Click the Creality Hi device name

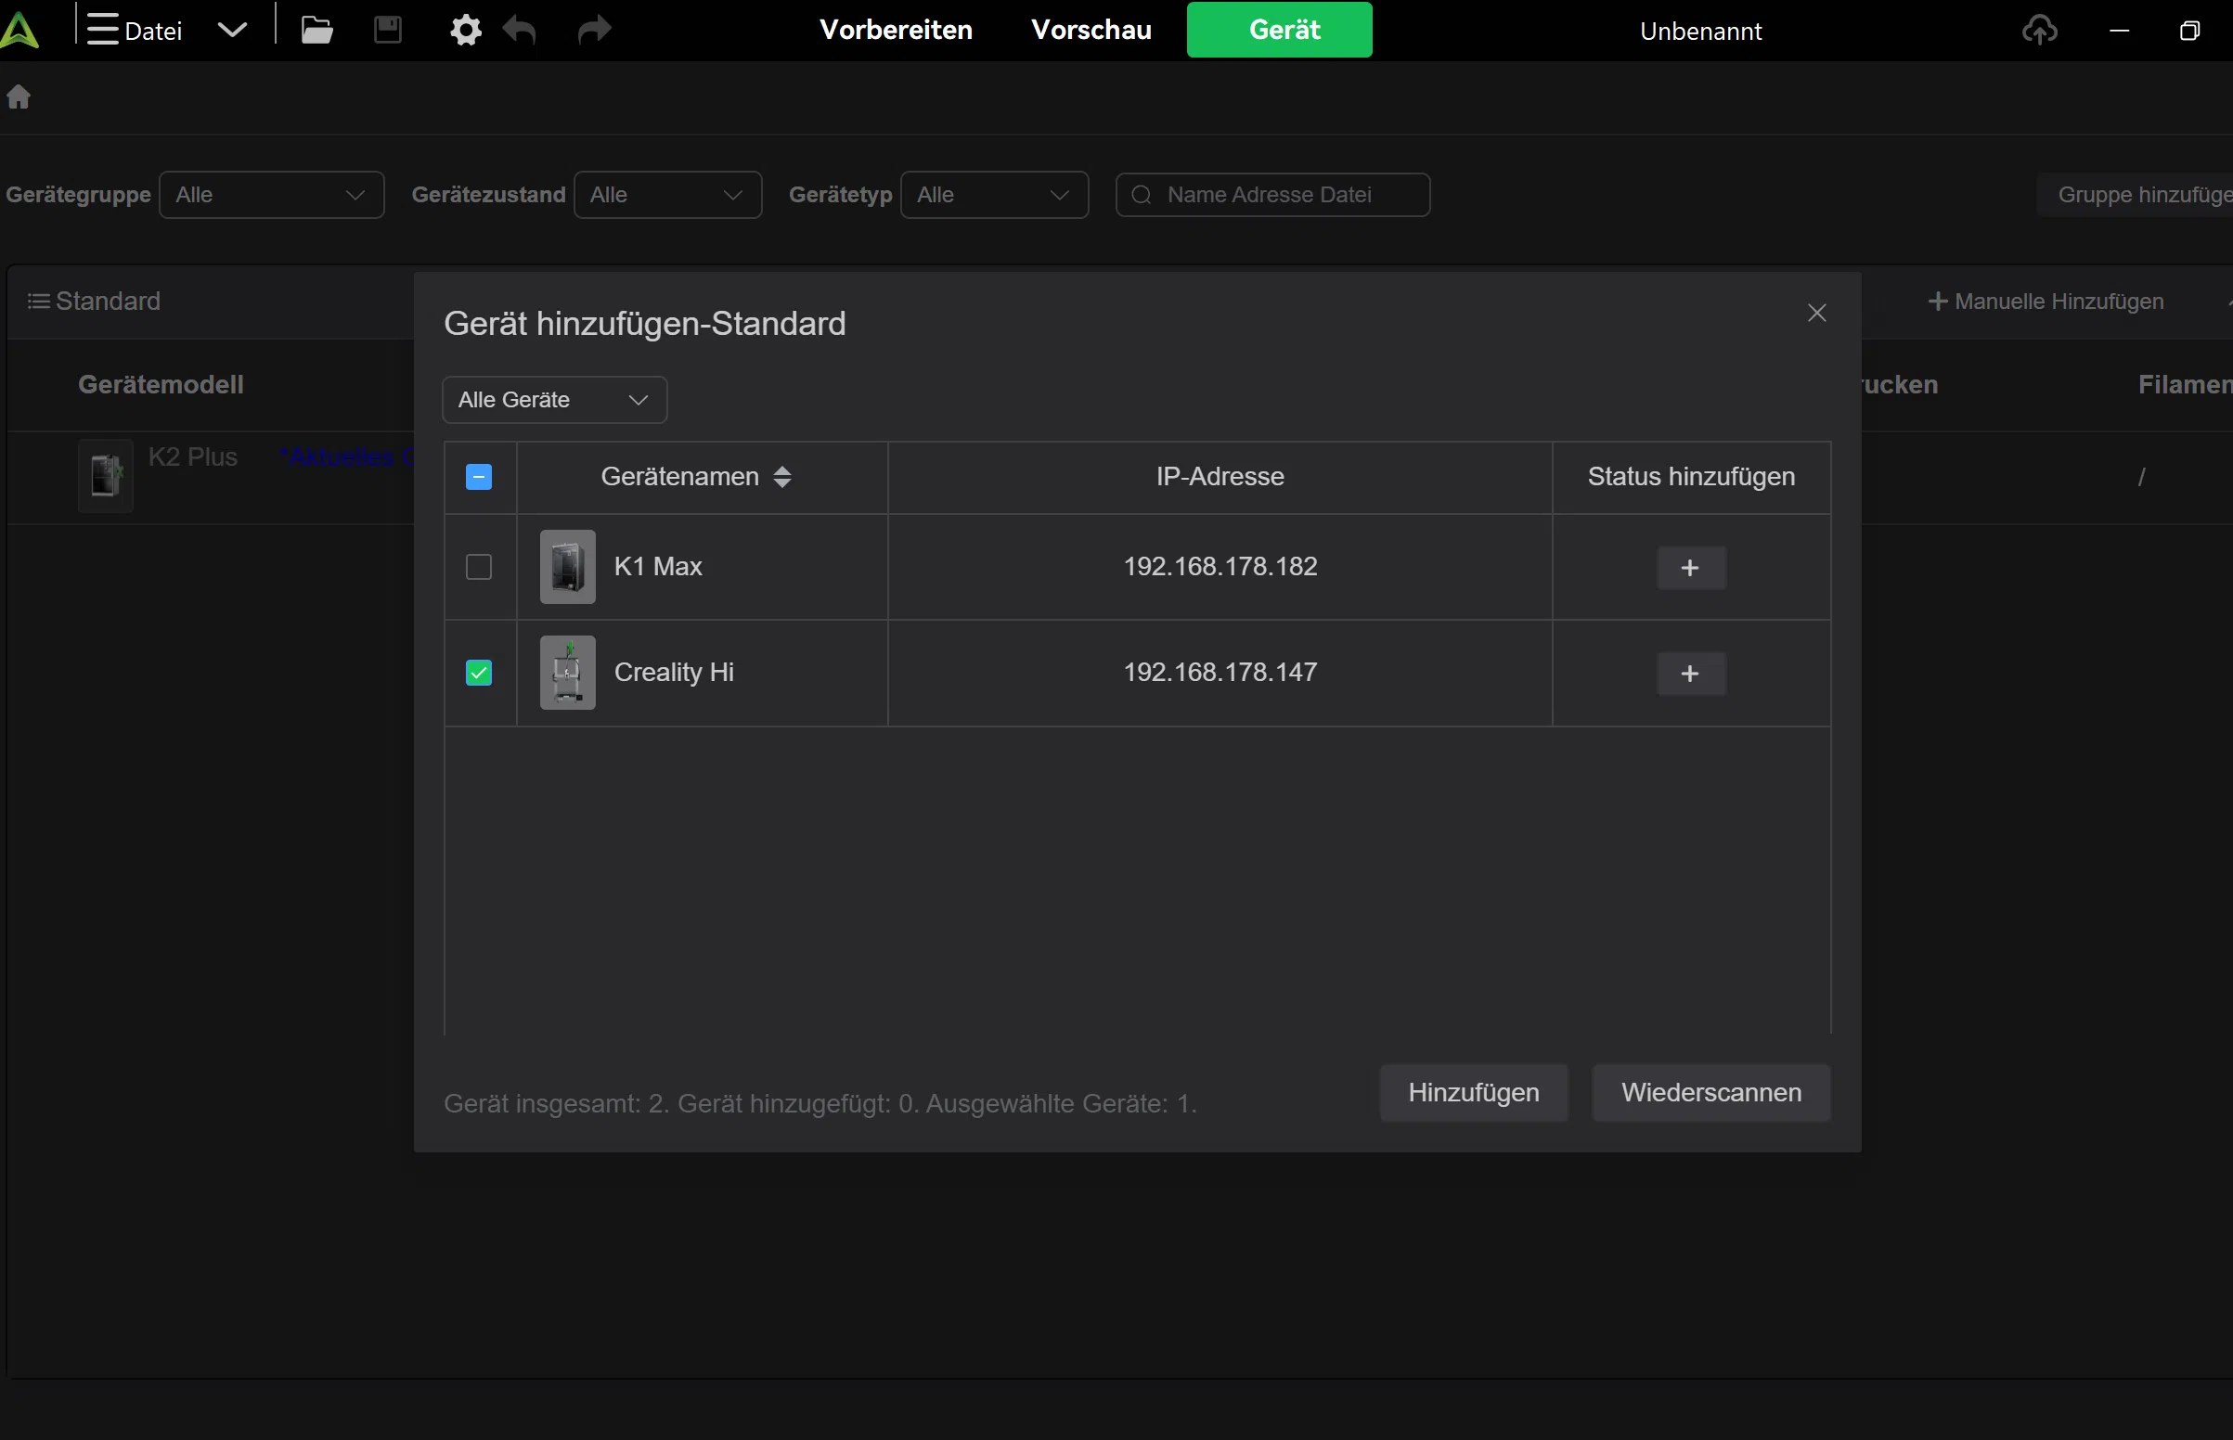(x=674, y=673)
